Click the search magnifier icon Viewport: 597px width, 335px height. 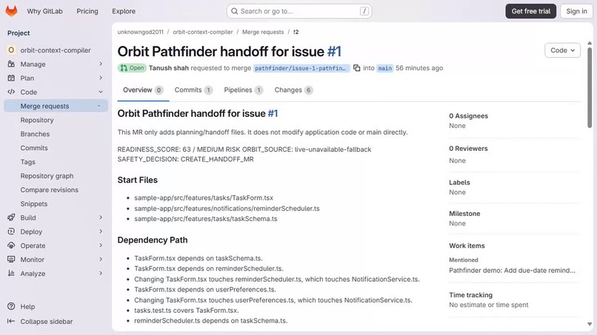pyautogui.click(x=235, y=11)
